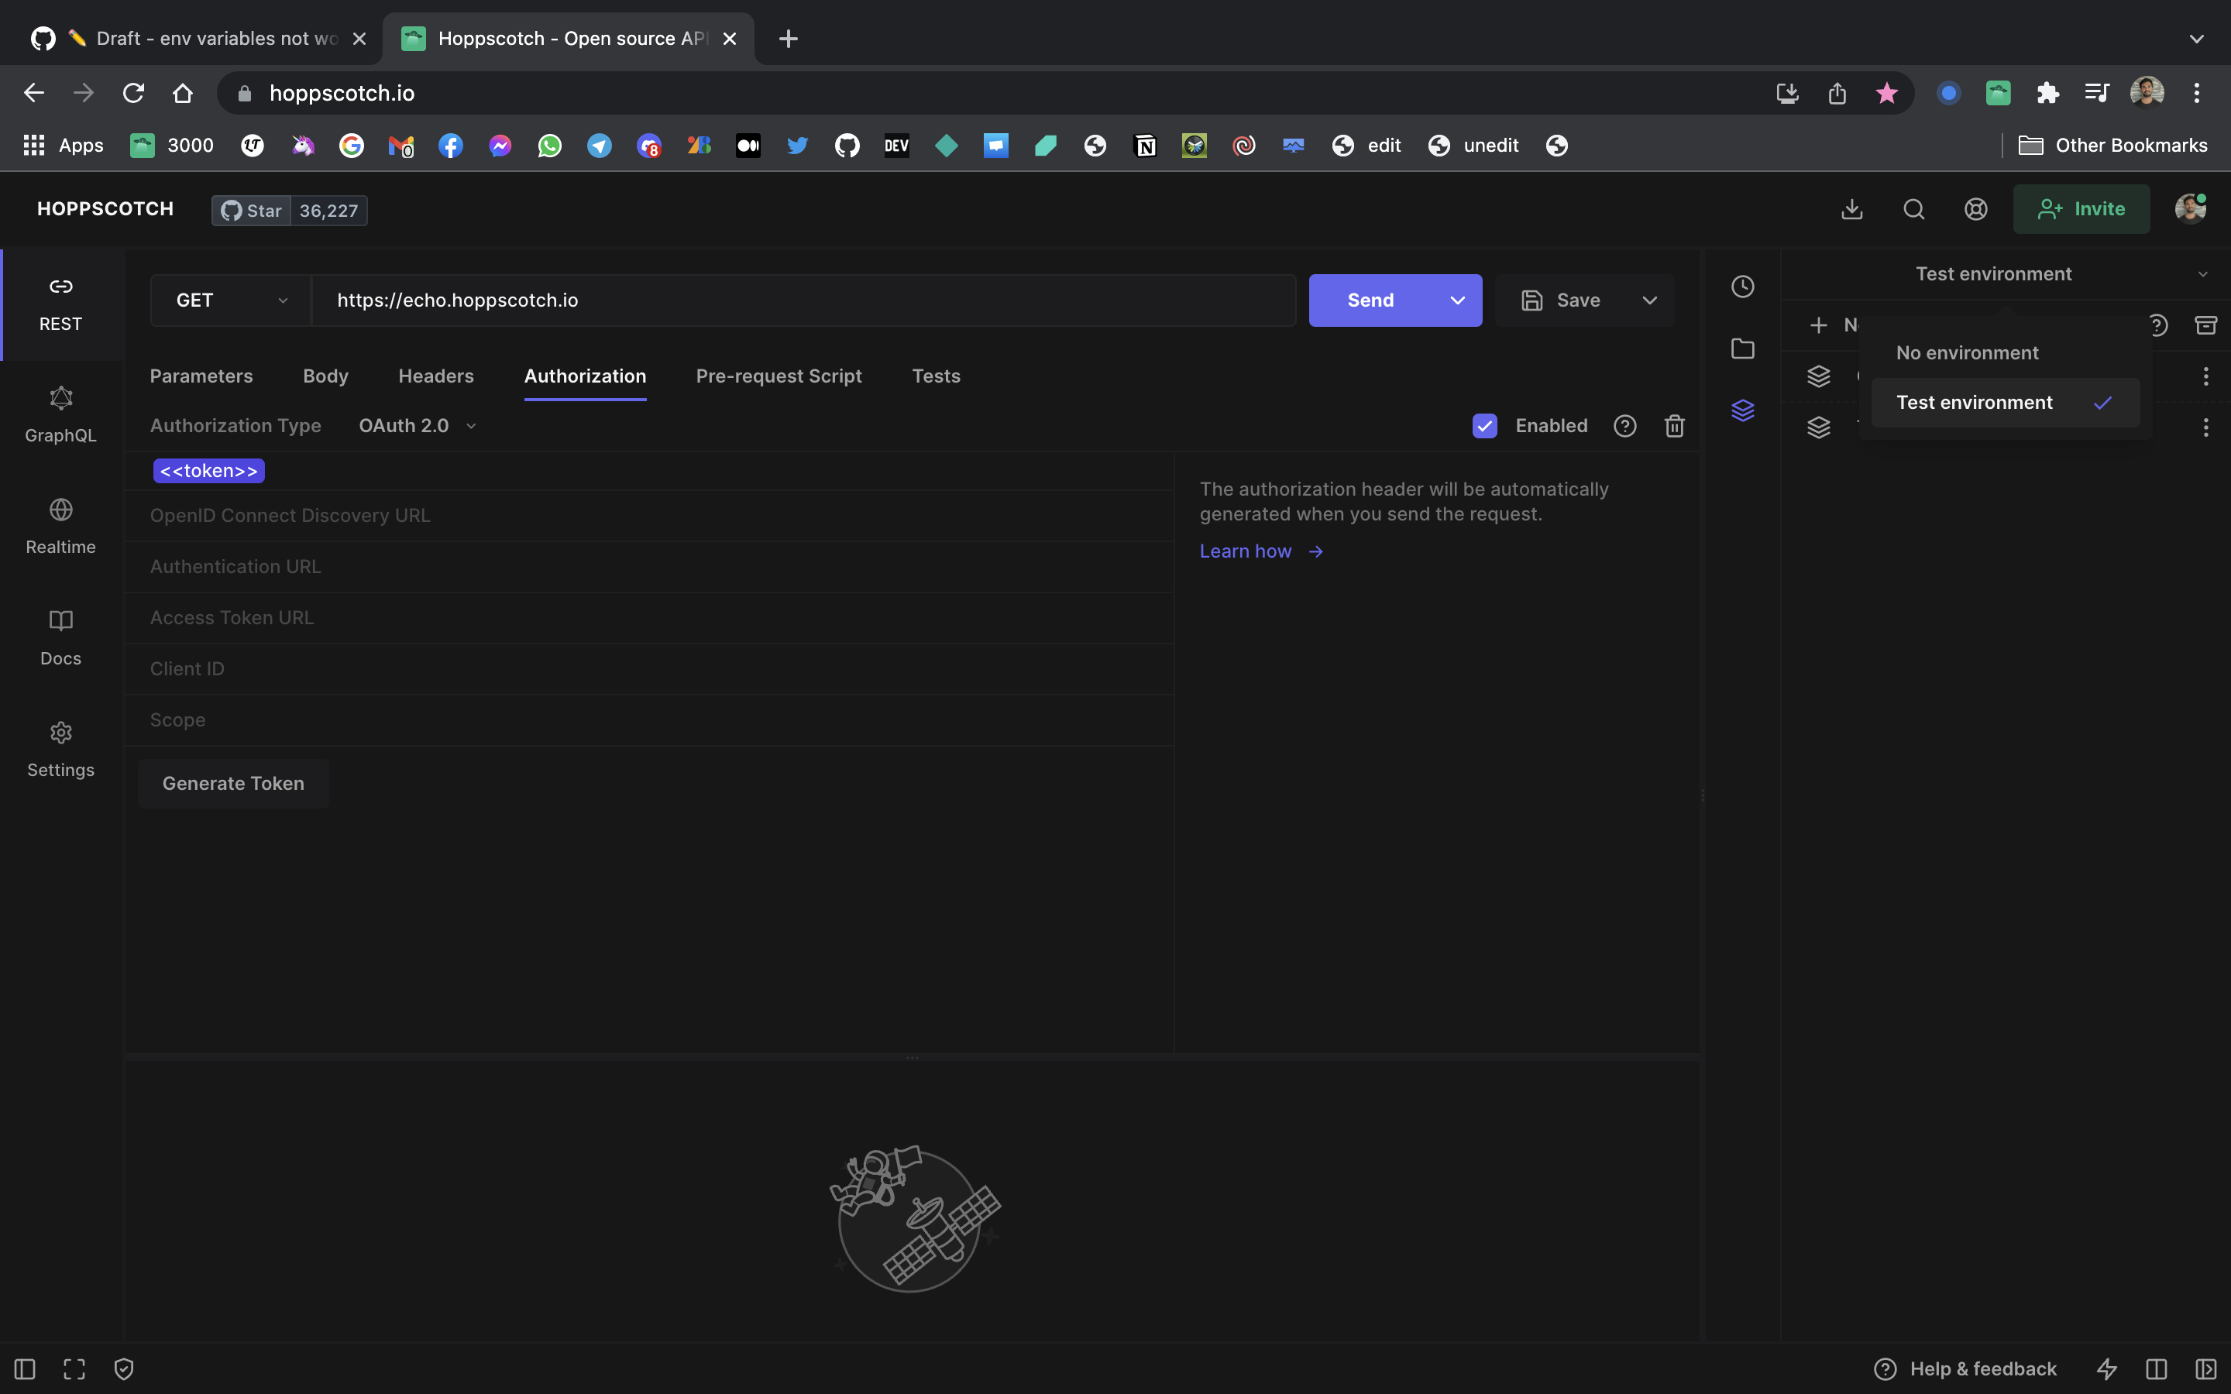Open the Collections folder icon panel
Viewport: 2231px width, 1394px height.
[1742, 348]
